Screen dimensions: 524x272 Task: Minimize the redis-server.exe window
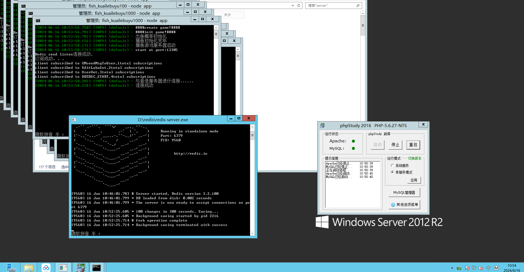tap(231, 118)
